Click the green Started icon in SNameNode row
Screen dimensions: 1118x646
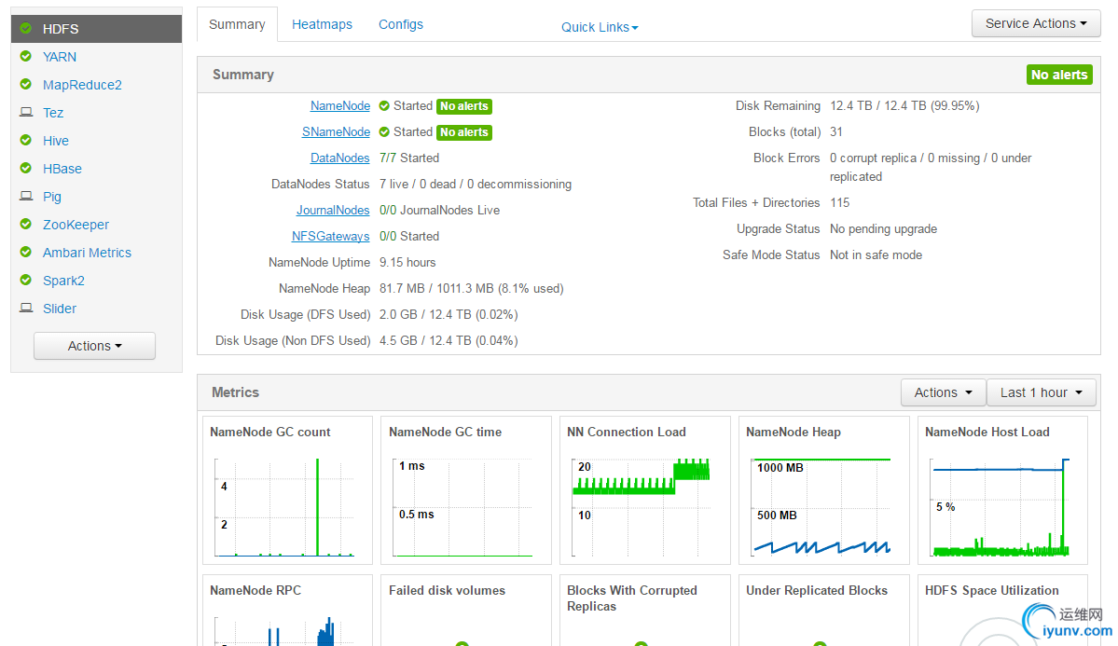tap(384, 132)
